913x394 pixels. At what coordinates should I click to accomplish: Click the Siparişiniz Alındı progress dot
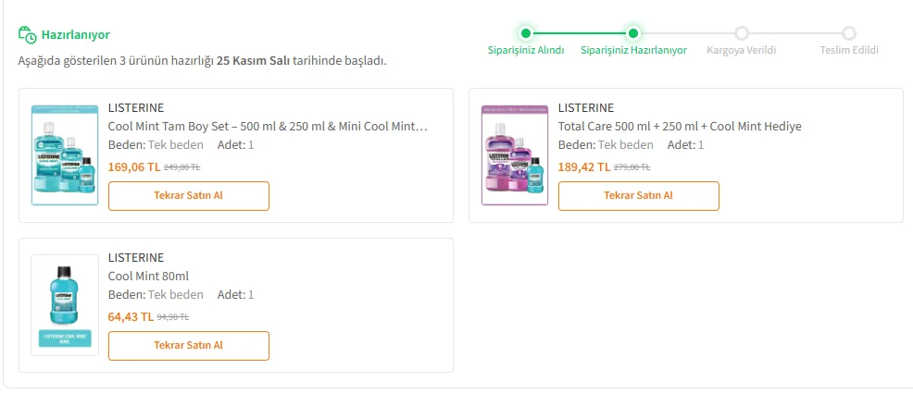[526, 33]
